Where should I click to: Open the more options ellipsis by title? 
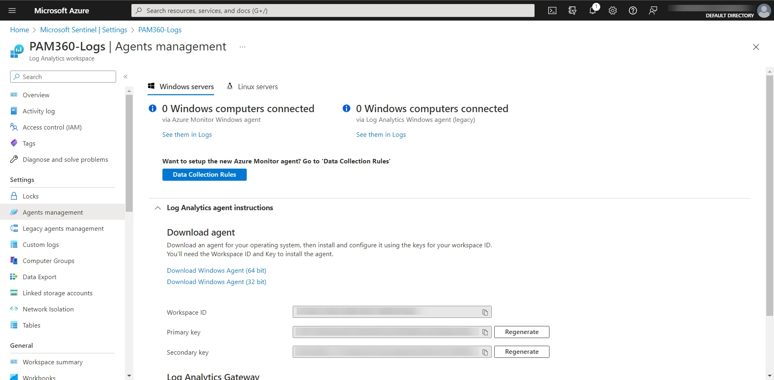[242, 47]
